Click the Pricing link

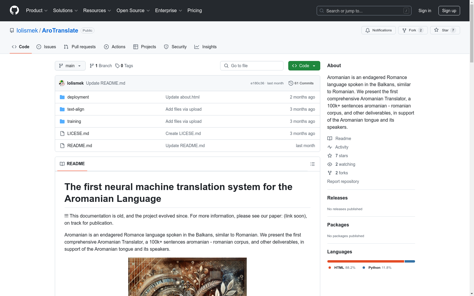click(x=195, y=11)
